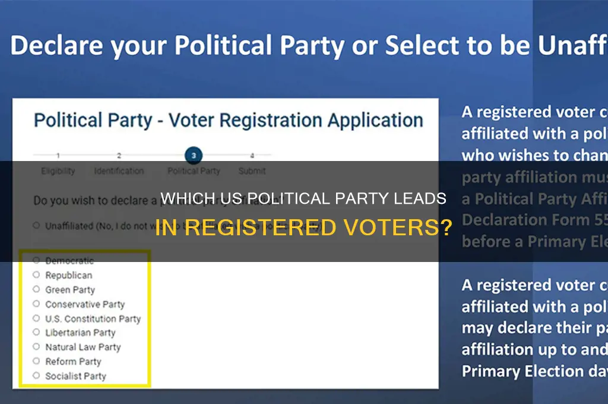Open the Eligibility step label
Viewport: 608px width, 404px height.
(58, 171)
